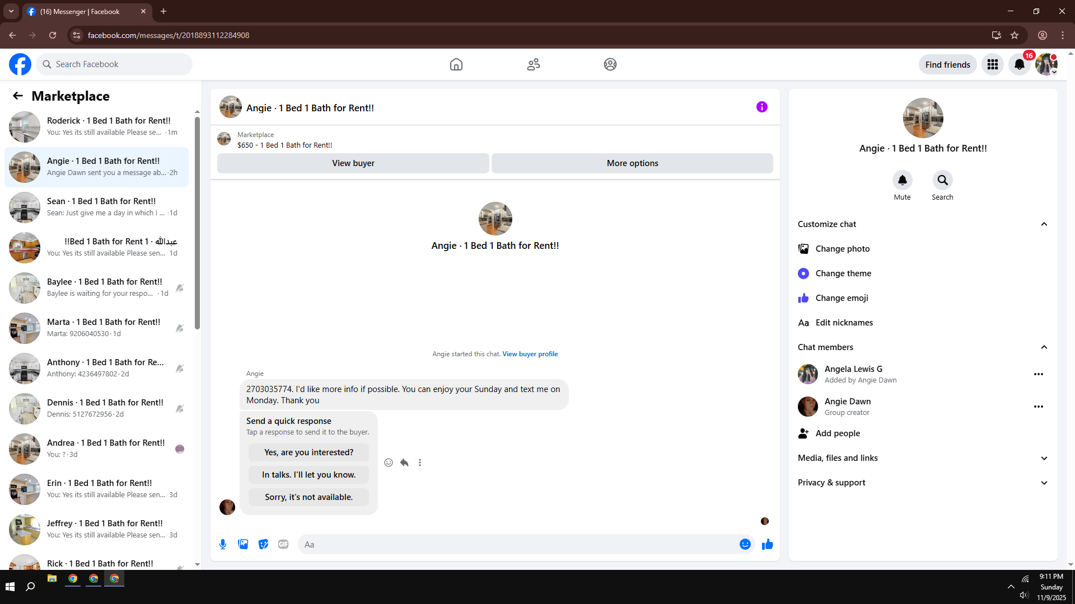
Task: Click the conversation list scrollbar
Action: pos(197,223)
